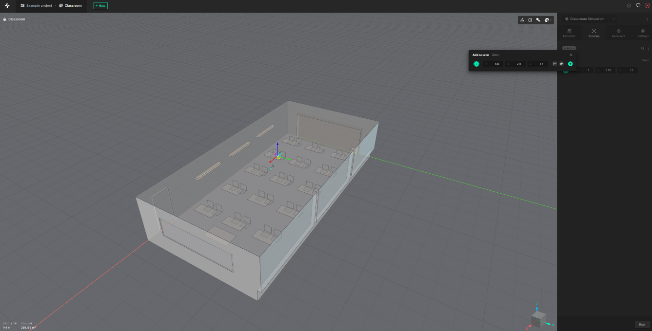652x331 pixels.
Task: Confirm adding source with green plus button
Action: click(571, 64)
